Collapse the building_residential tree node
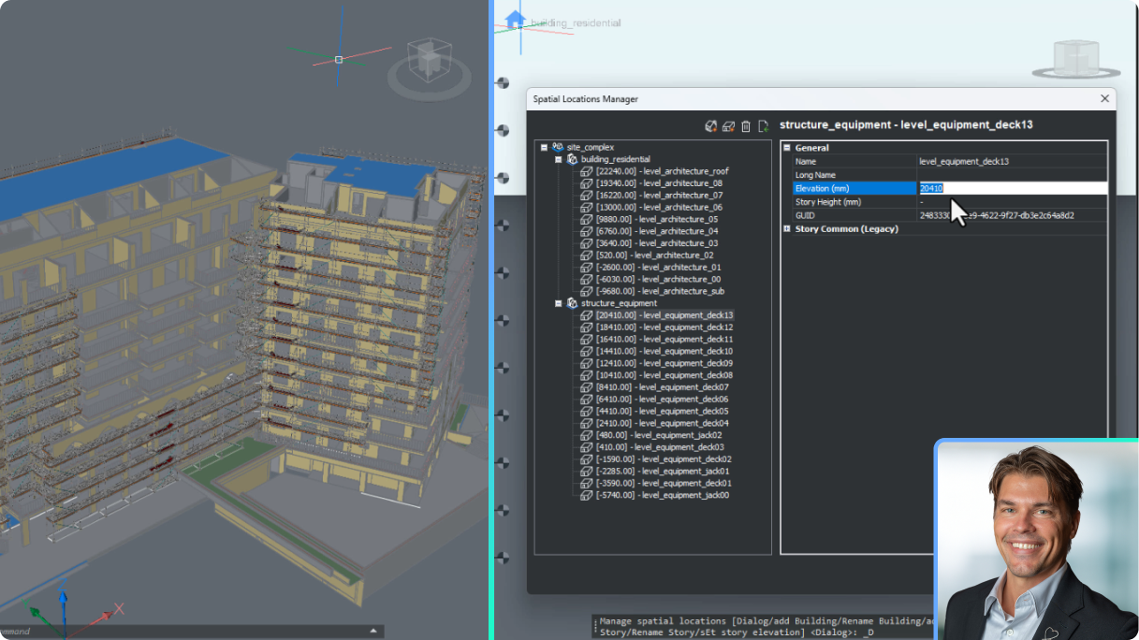 click(560, 159)
